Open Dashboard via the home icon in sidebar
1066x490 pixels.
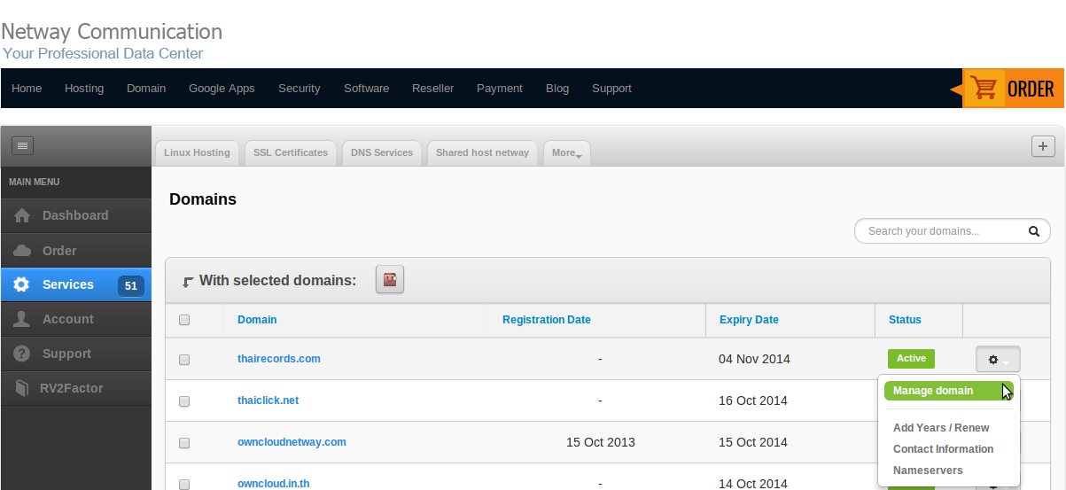23,215
